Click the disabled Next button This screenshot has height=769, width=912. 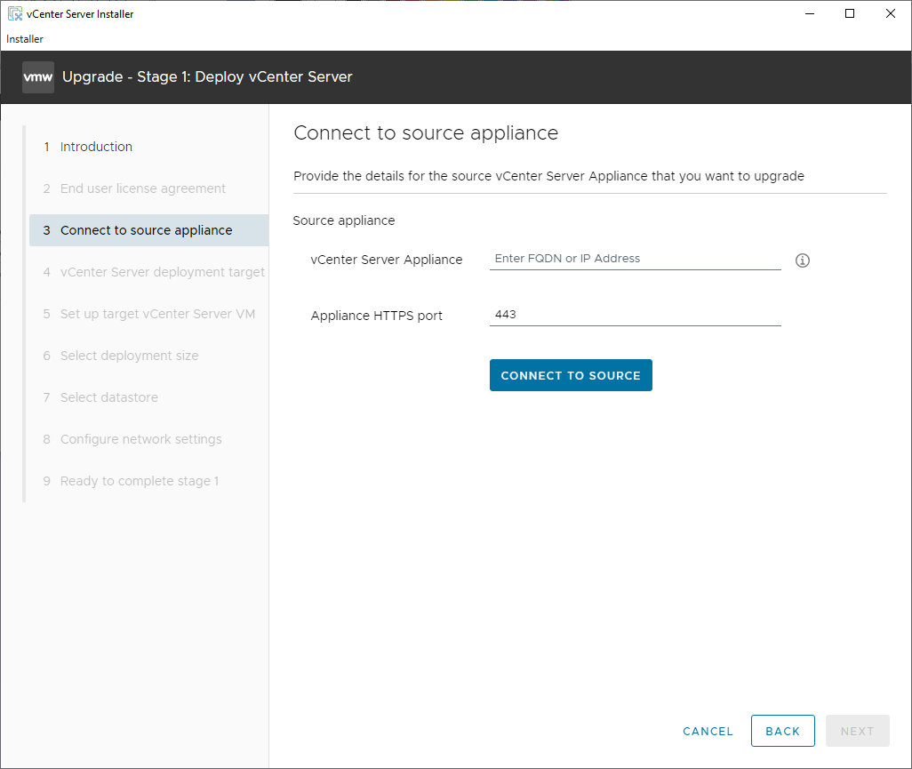(x=857, y=731)
